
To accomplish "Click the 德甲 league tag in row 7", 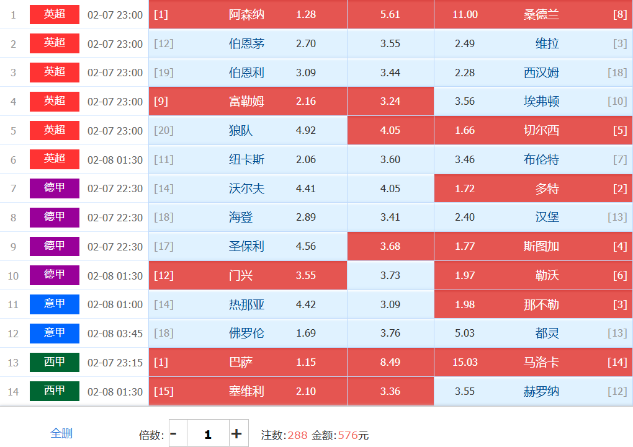I will [x=55, y=188].
